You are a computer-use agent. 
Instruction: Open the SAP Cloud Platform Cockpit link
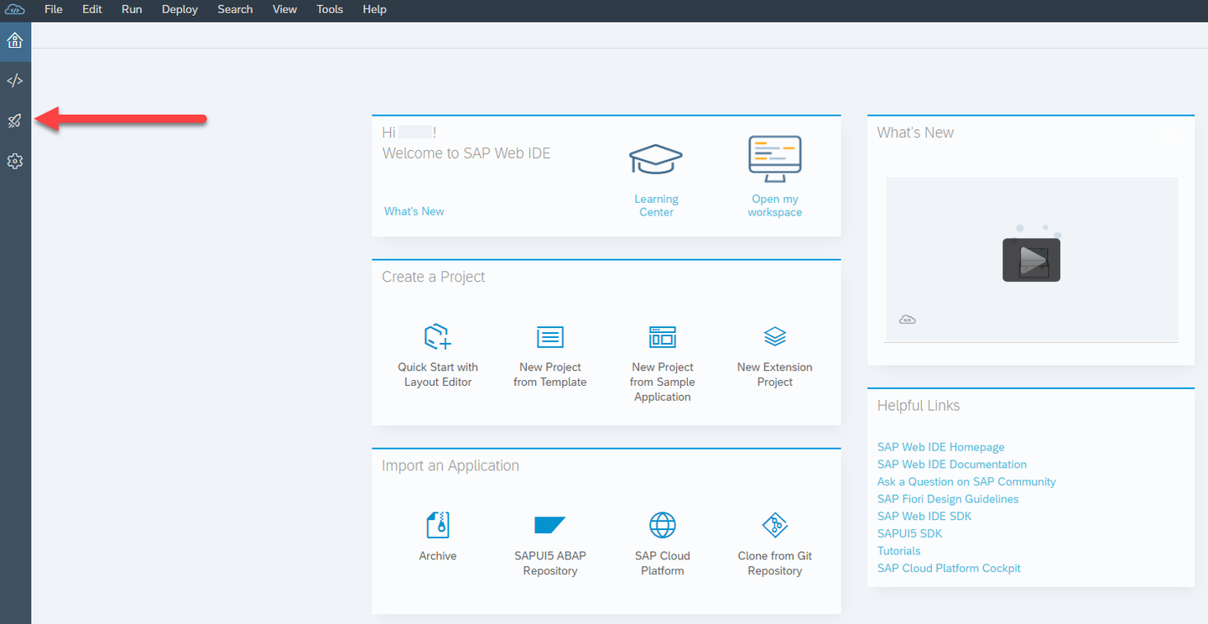pyautogui.click(x=949, y=568)
